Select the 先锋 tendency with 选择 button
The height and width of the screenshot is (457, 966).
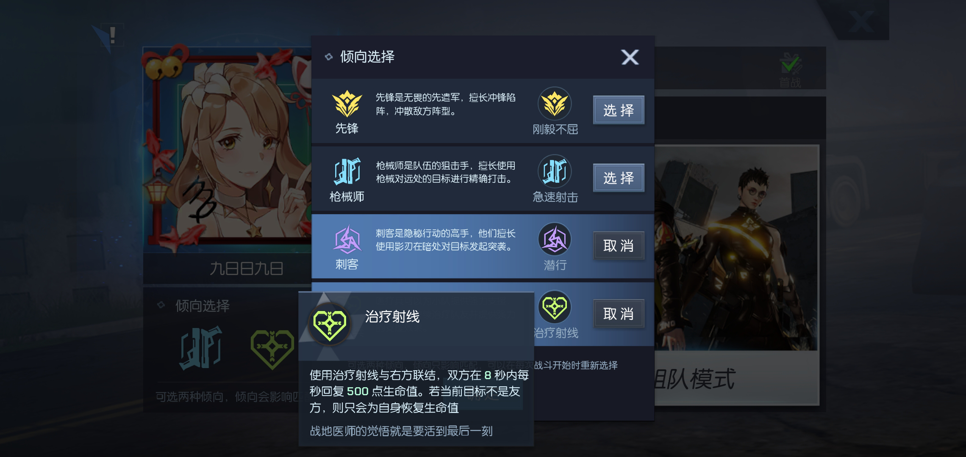click(619, 110)
